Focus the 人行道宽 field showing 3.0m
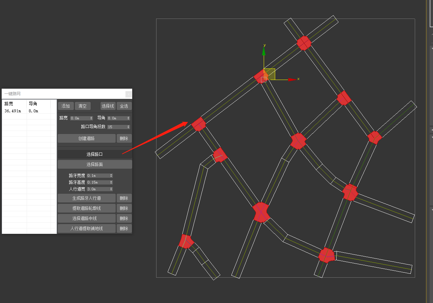This screenshot has width=433, height=303. [98, 189]
